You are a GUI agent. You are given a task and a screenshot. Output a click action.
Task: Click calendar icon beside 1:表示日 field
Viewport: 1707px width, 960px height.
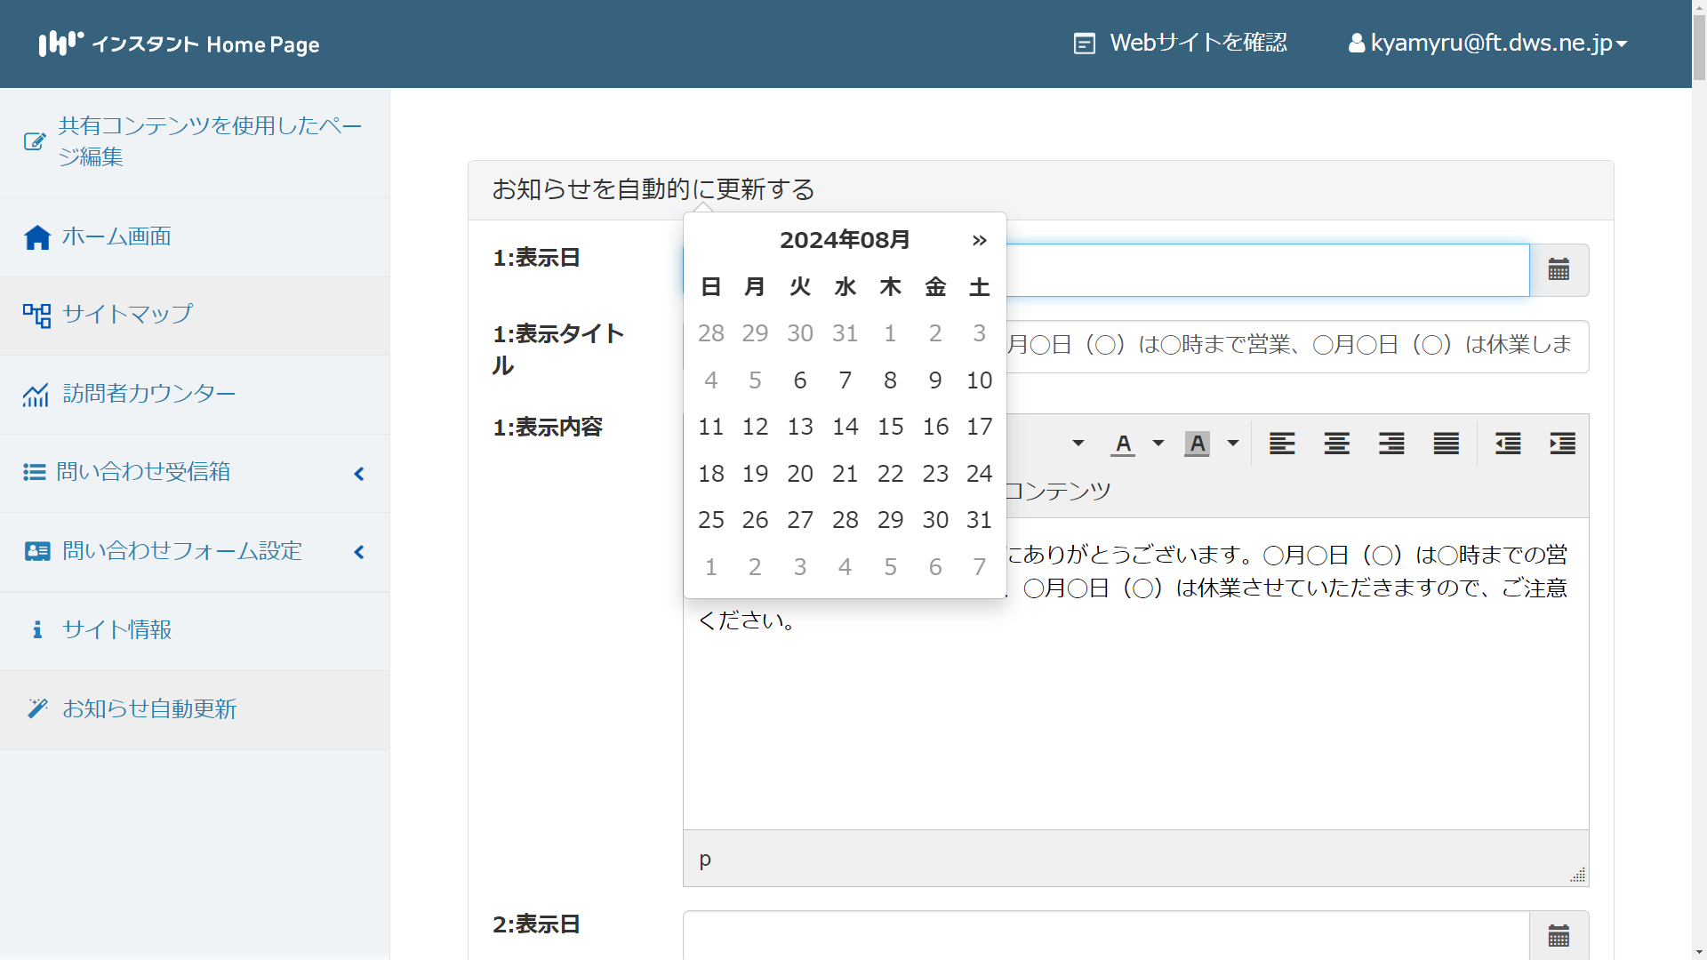1559,270
